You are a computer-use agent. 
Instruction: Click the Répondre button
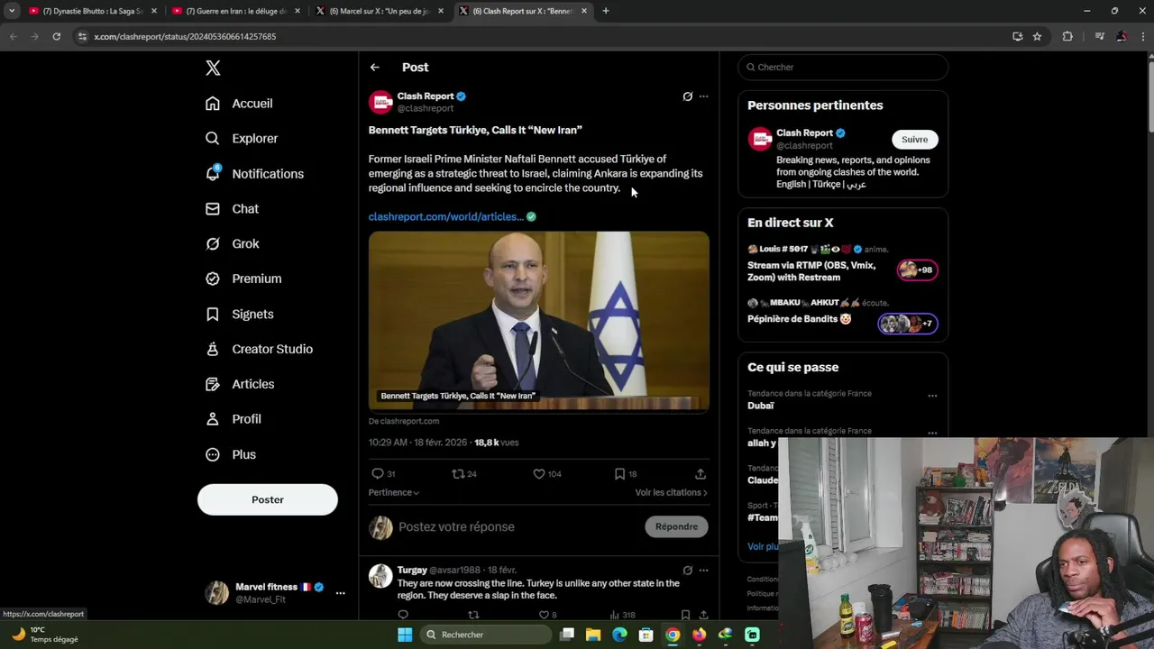(x=677, y=527)
